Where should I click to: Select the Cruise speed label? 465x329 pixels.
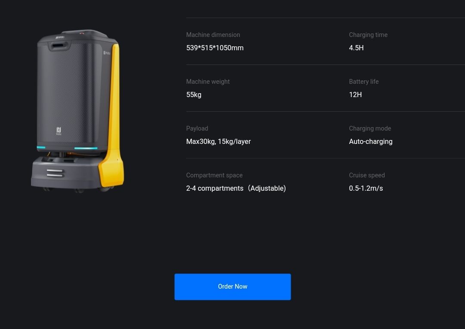(367, 175)
